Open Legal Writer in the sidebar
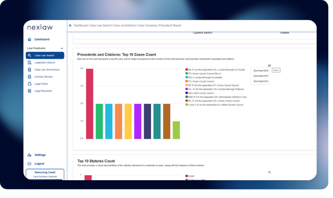The image size is (333, 198). 41,84
